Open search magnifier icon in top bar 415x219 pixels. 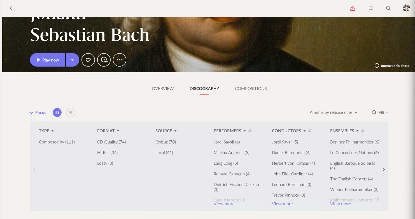click(x=388, y=8)
